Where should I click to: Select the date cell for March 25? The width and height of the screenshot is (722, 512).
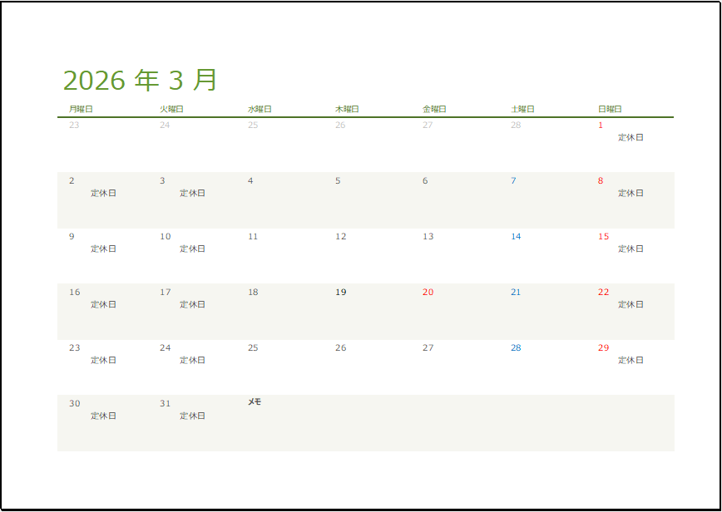point(254,347)
